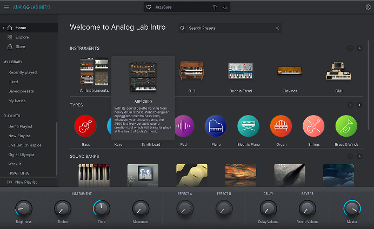The width and height of the screenshot is (374, 229).
Task: Go to next preset with down arrow
Action: (x=225, y=7)
